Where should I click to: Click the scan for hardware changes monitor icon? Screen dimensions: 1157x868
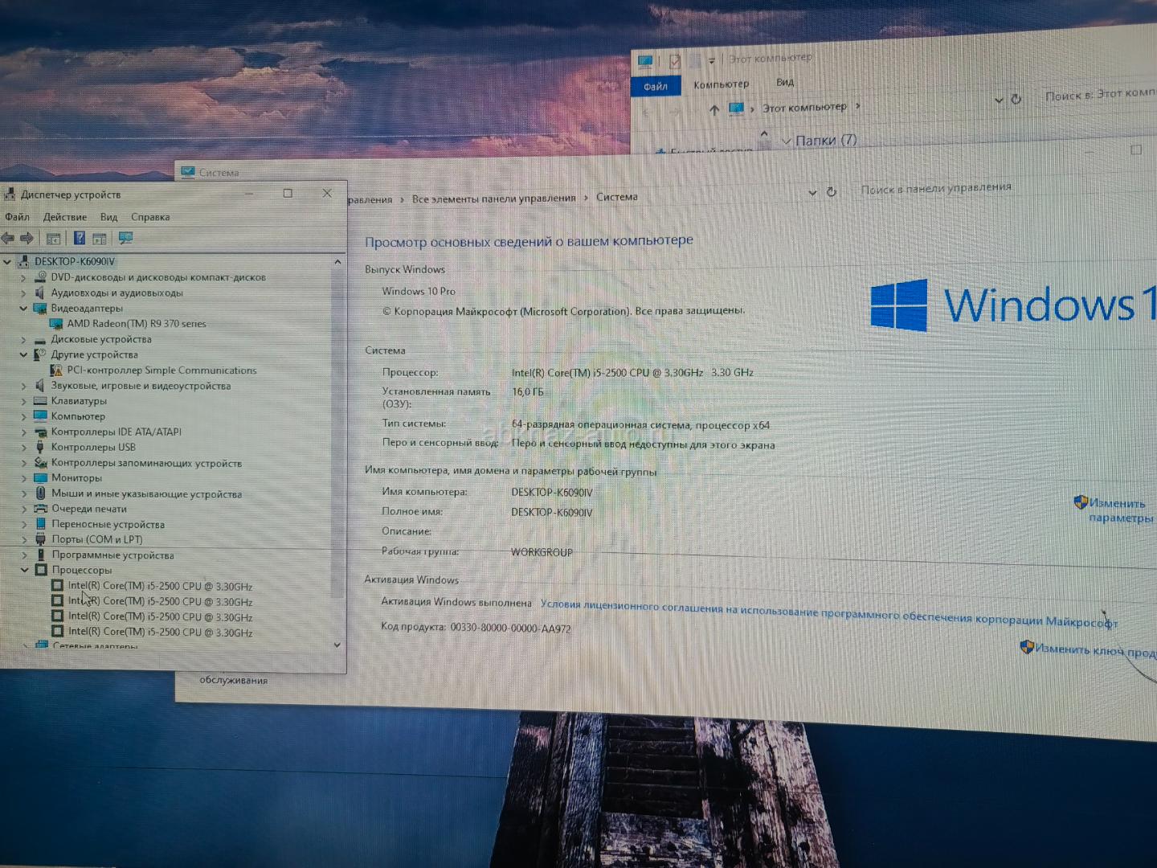pyautogui.click(x=125, y=238)
